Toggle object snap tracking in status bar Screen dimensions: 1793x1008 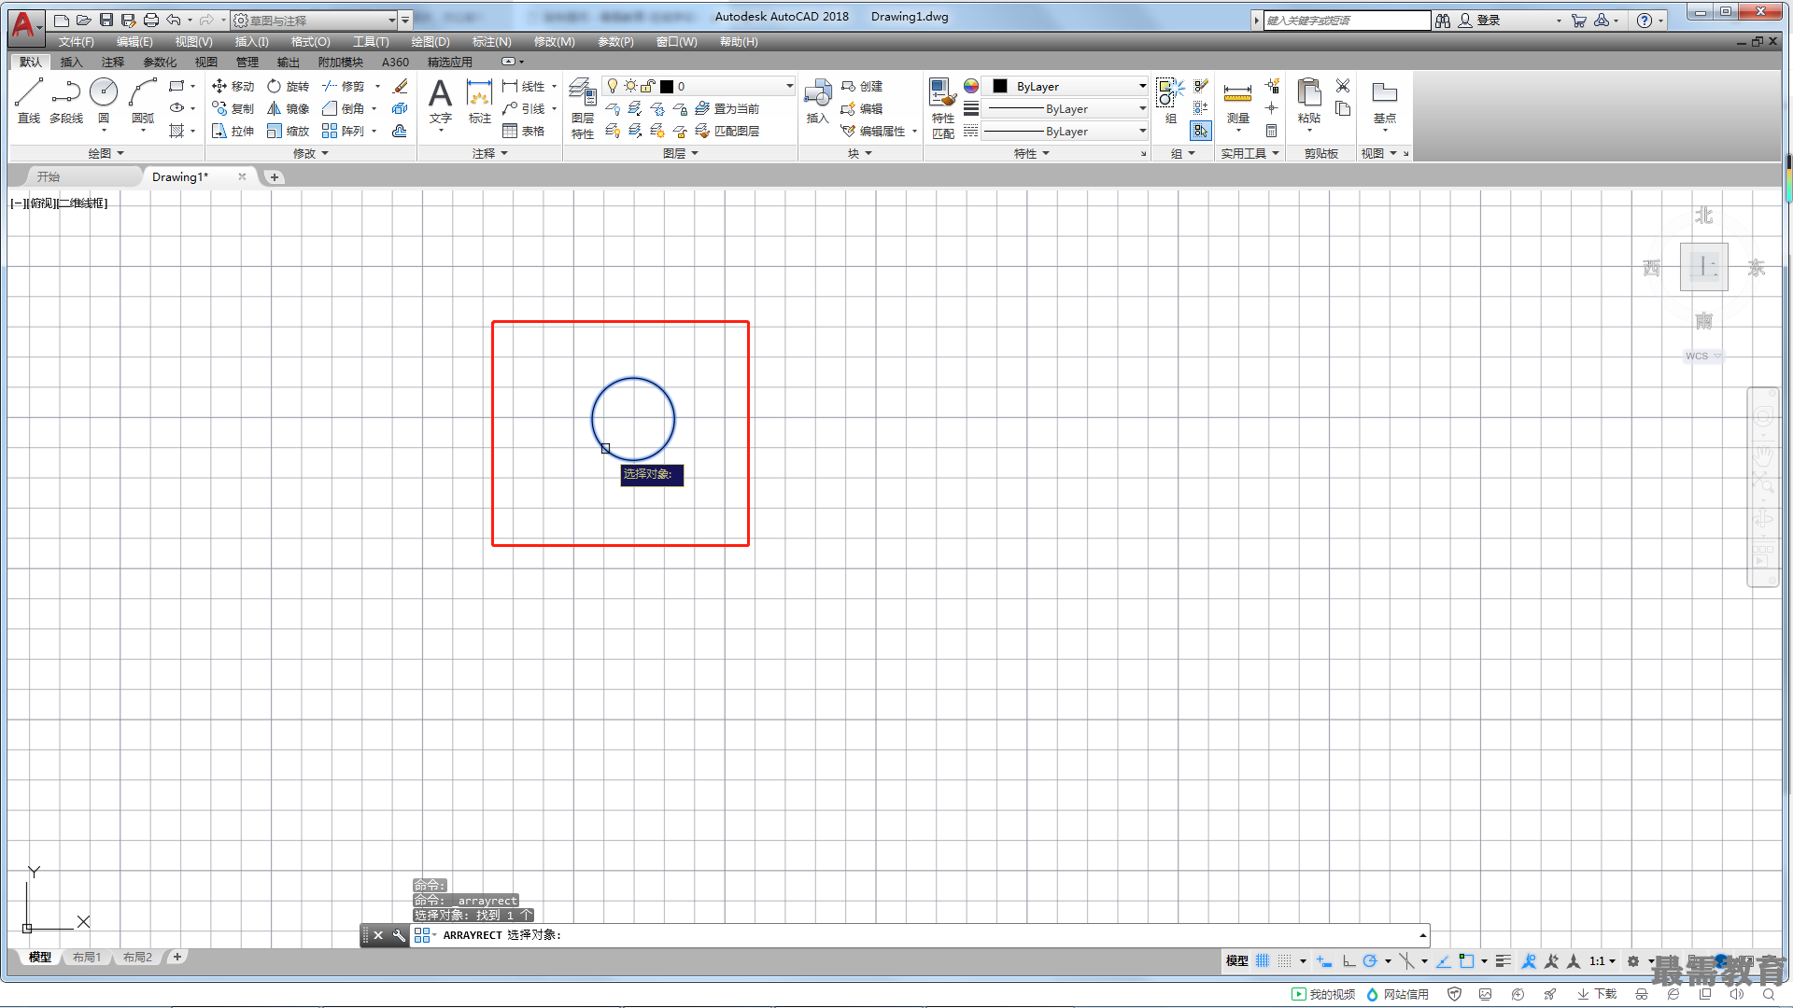click(1444, 960)
